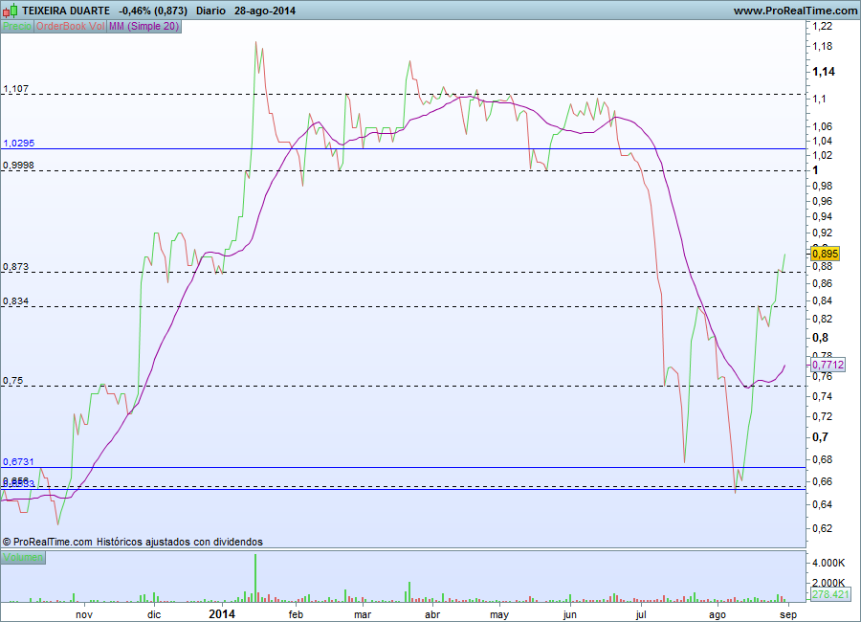
Task: Select the 0,834 dashed level label
Action: (16, 300)
